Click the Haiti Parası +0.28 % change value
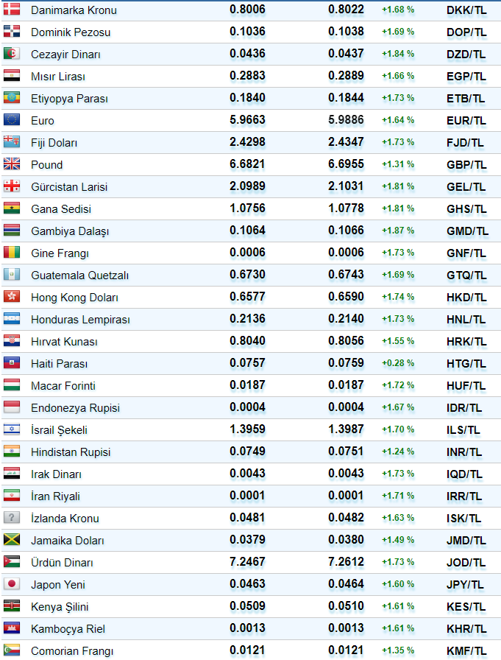Screen dimensions: 501x660 [x=397, y=363]
